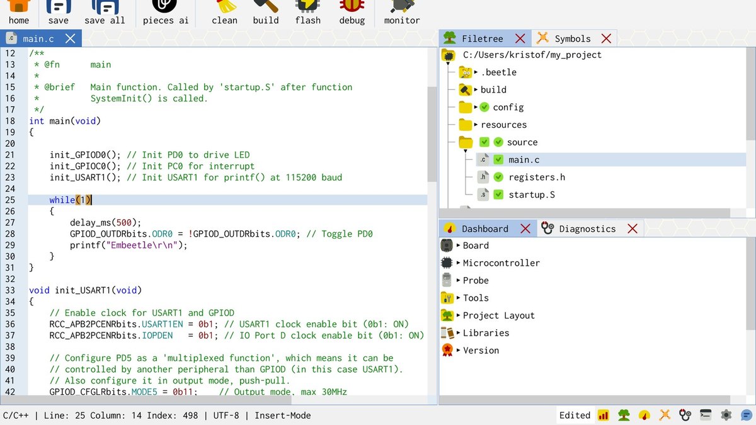The image size is (756, 425).
Task: Switch to the Filetree tab
Action: 485,38
